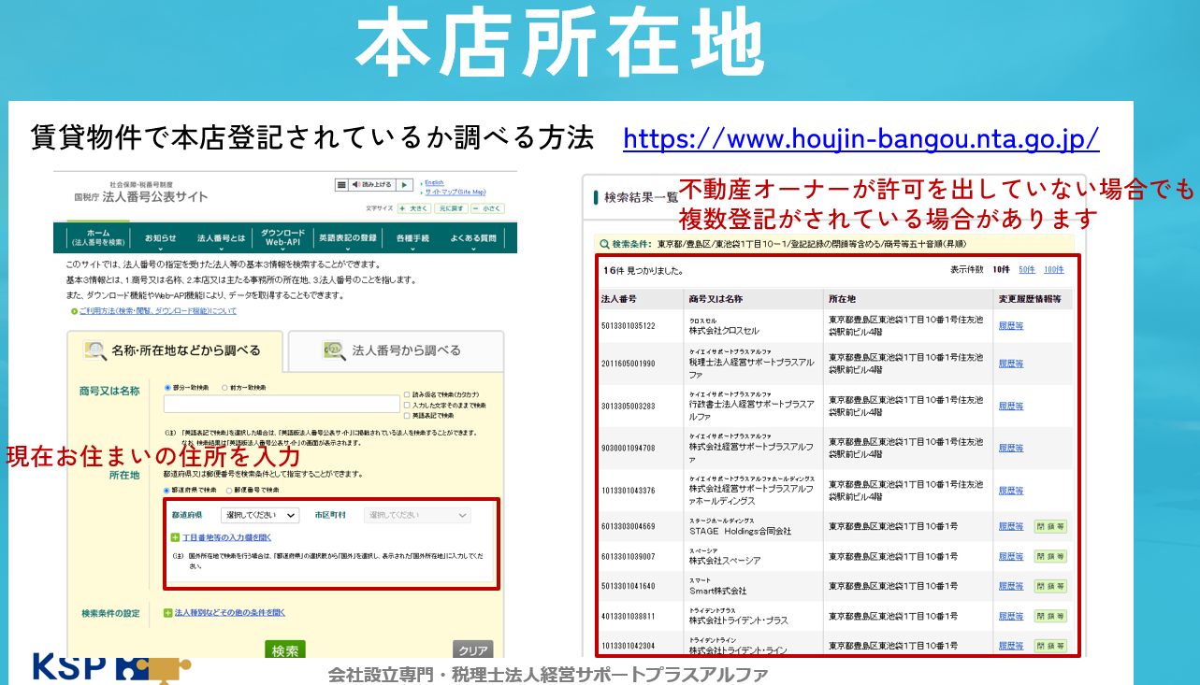Image resolution: width=1200 pixels, height=685 pixels.
Task: Select the 前方一致検索 radio button
Action: [x=224, y=386]
